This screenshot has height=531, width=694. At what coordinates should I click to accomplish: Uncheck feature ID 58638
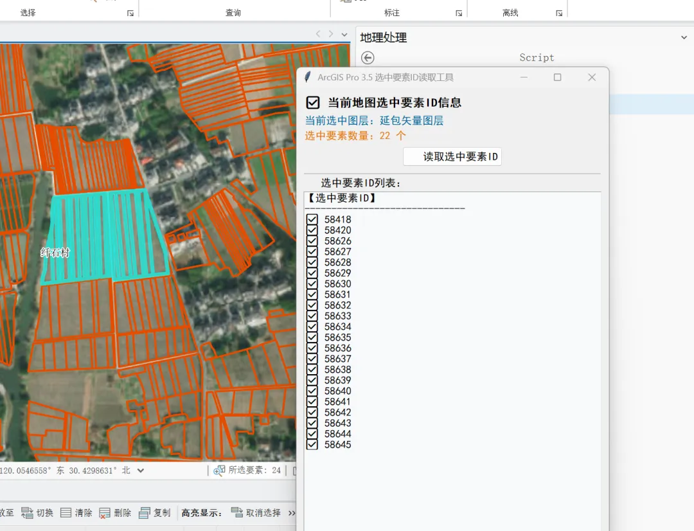click(x=312, y=370)
